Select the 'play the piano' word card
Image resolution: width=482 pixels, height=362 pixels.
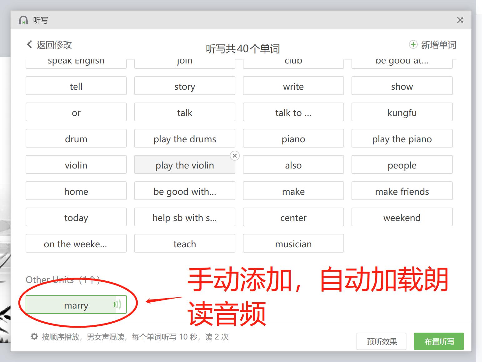[402, 138]
